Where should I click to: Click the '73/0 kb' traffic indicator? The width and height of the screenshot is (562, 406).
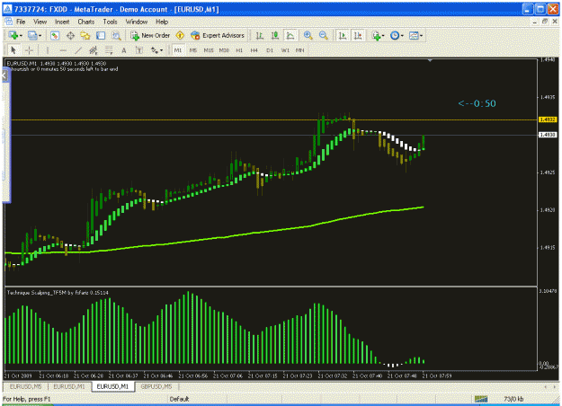click(513, 399)
